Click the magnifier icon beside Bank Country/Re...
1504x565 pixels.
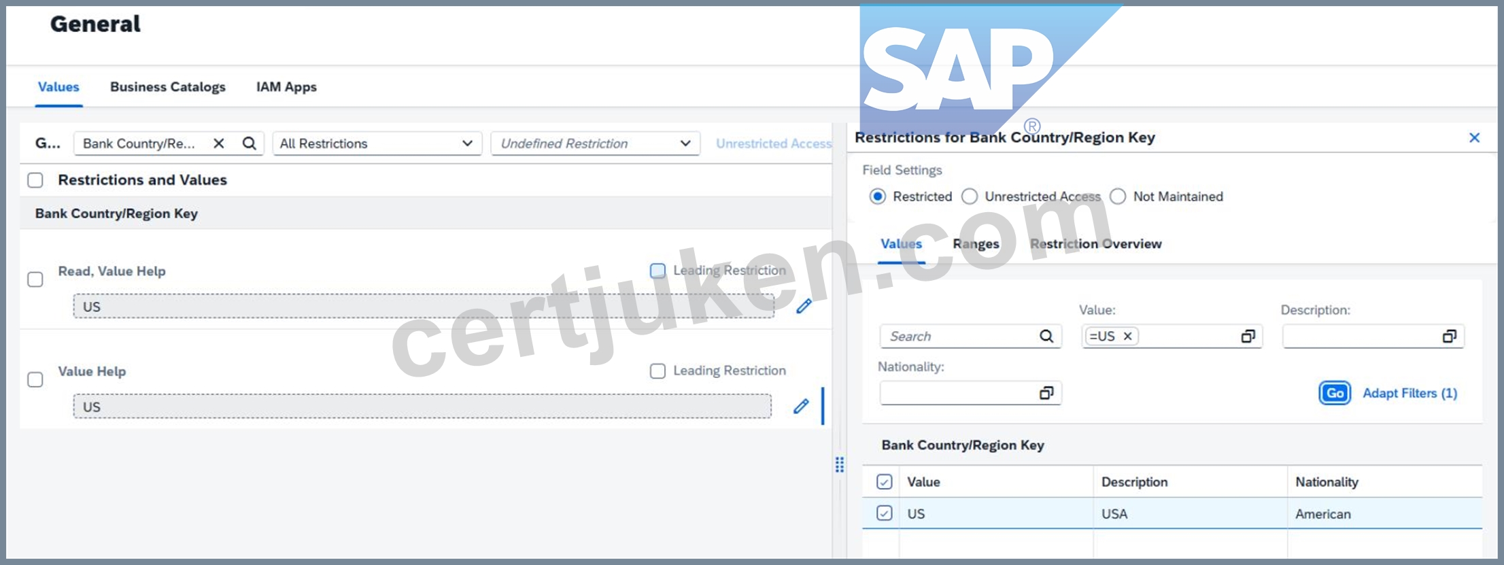(250, 143)
